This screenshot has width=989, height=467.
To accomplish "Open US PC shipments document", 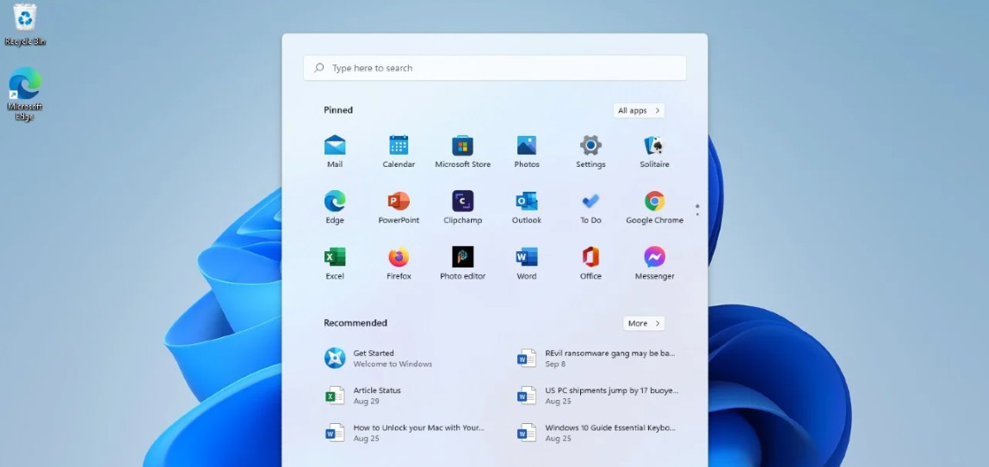I will click(x=596, y=395).
